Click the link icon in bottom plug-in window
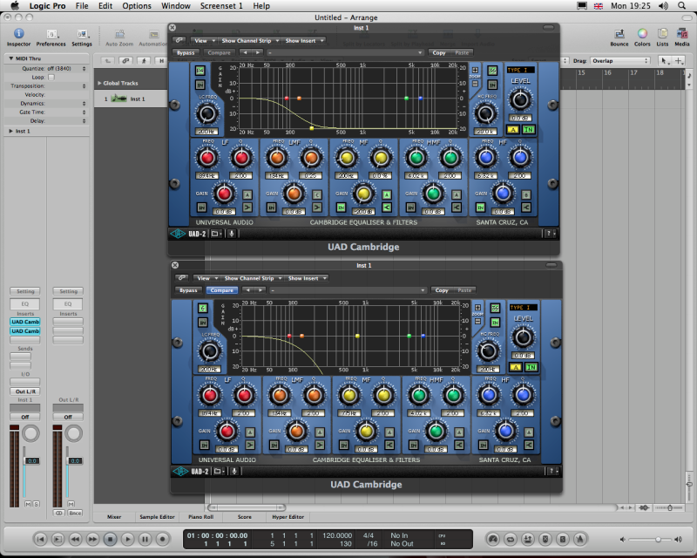Image resolution: width=697 pixels, height=558 pixels. [181, 278]
